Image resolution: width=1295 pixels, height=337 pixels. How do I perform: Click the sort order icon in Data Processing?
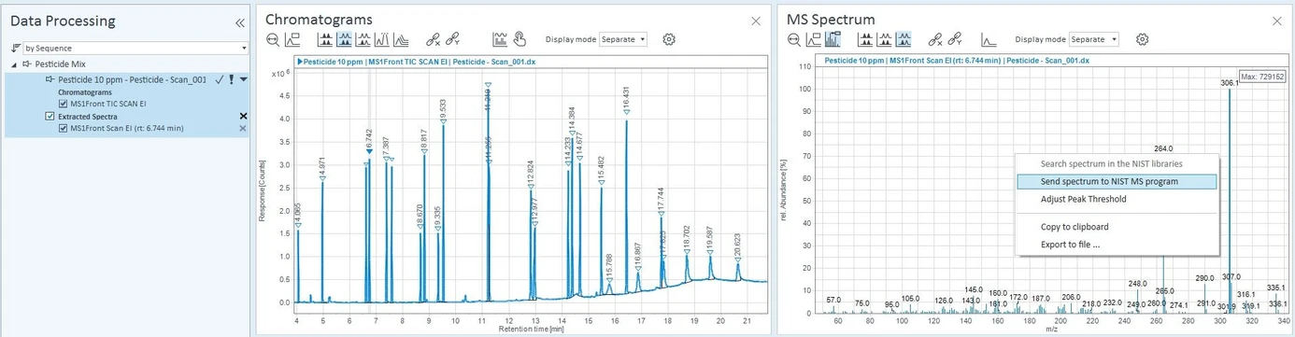[16, 48]
